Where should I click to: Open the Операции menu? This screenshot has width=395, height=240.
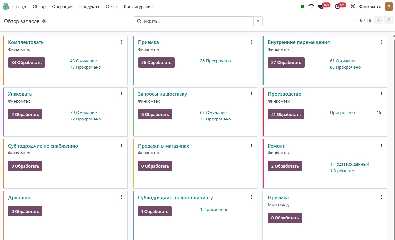coord(62,7)
